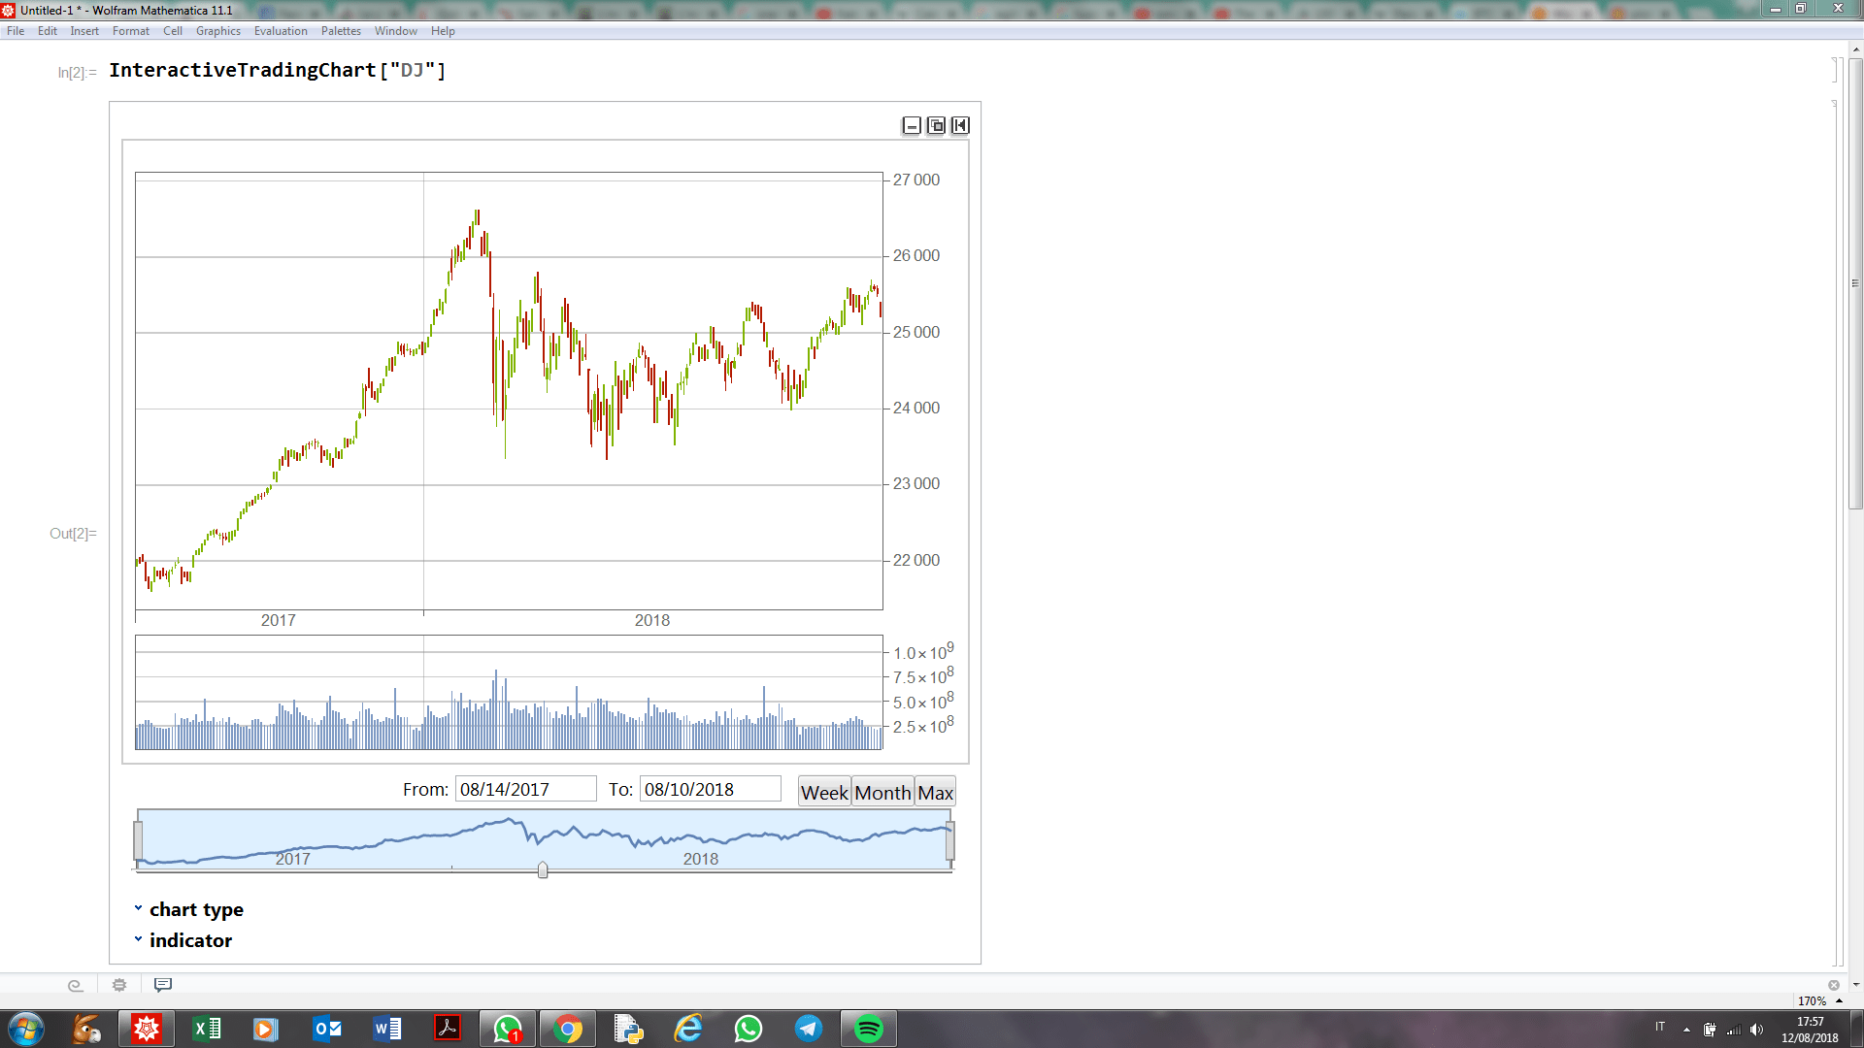This screenshot has height=1048, width=1864.
Task: Launch Outlook from the taskbar
Action: [327, 1029]
